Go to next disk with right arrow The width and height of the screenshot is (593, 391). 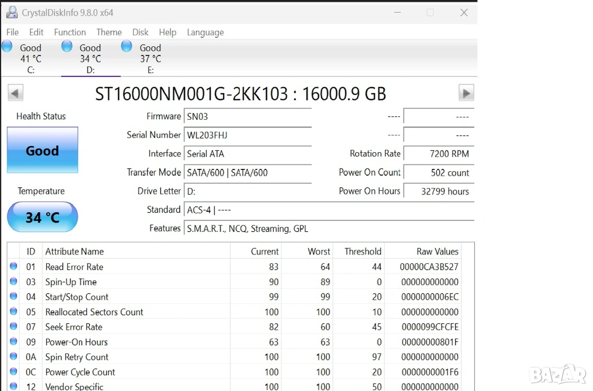(x=466, y=93)
